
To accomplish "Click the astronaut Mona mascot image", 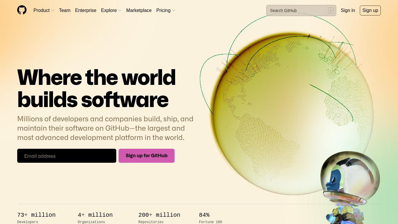I will [x=350, y=188].
